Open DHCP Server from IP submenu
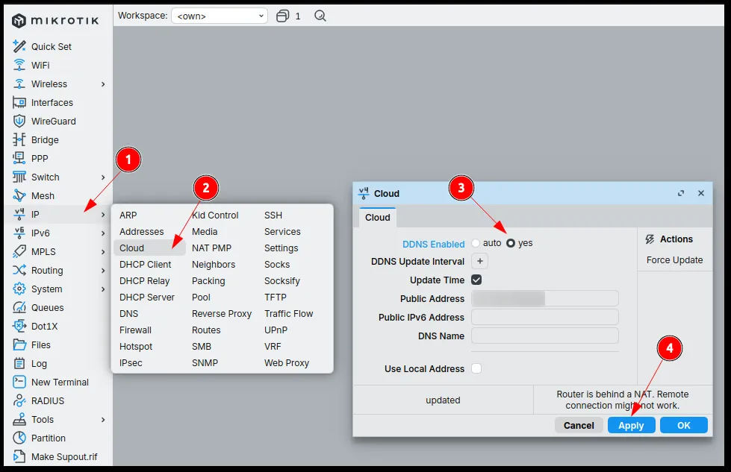This screenshot has width=731, height=472. click(x=147, y=297)
